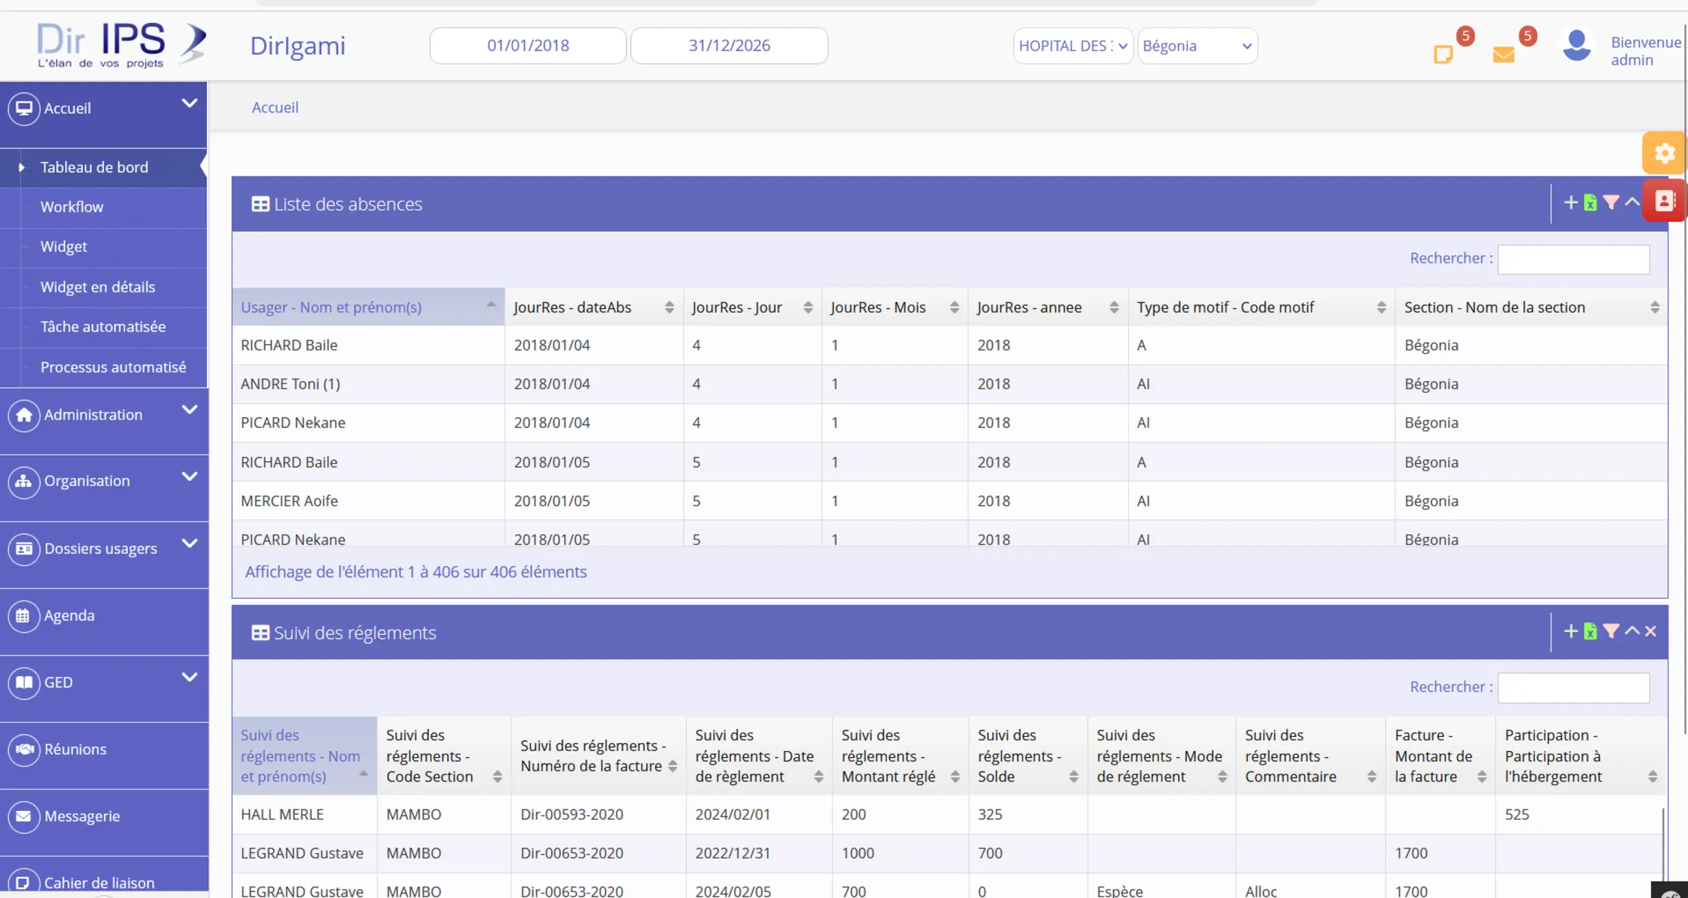Click the start date field 01/01/2018

527,46
